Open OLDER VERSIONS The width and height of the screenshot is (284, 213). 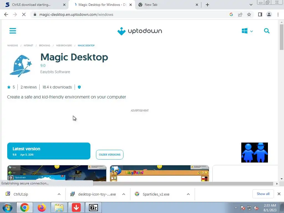[x=110, y=155]
